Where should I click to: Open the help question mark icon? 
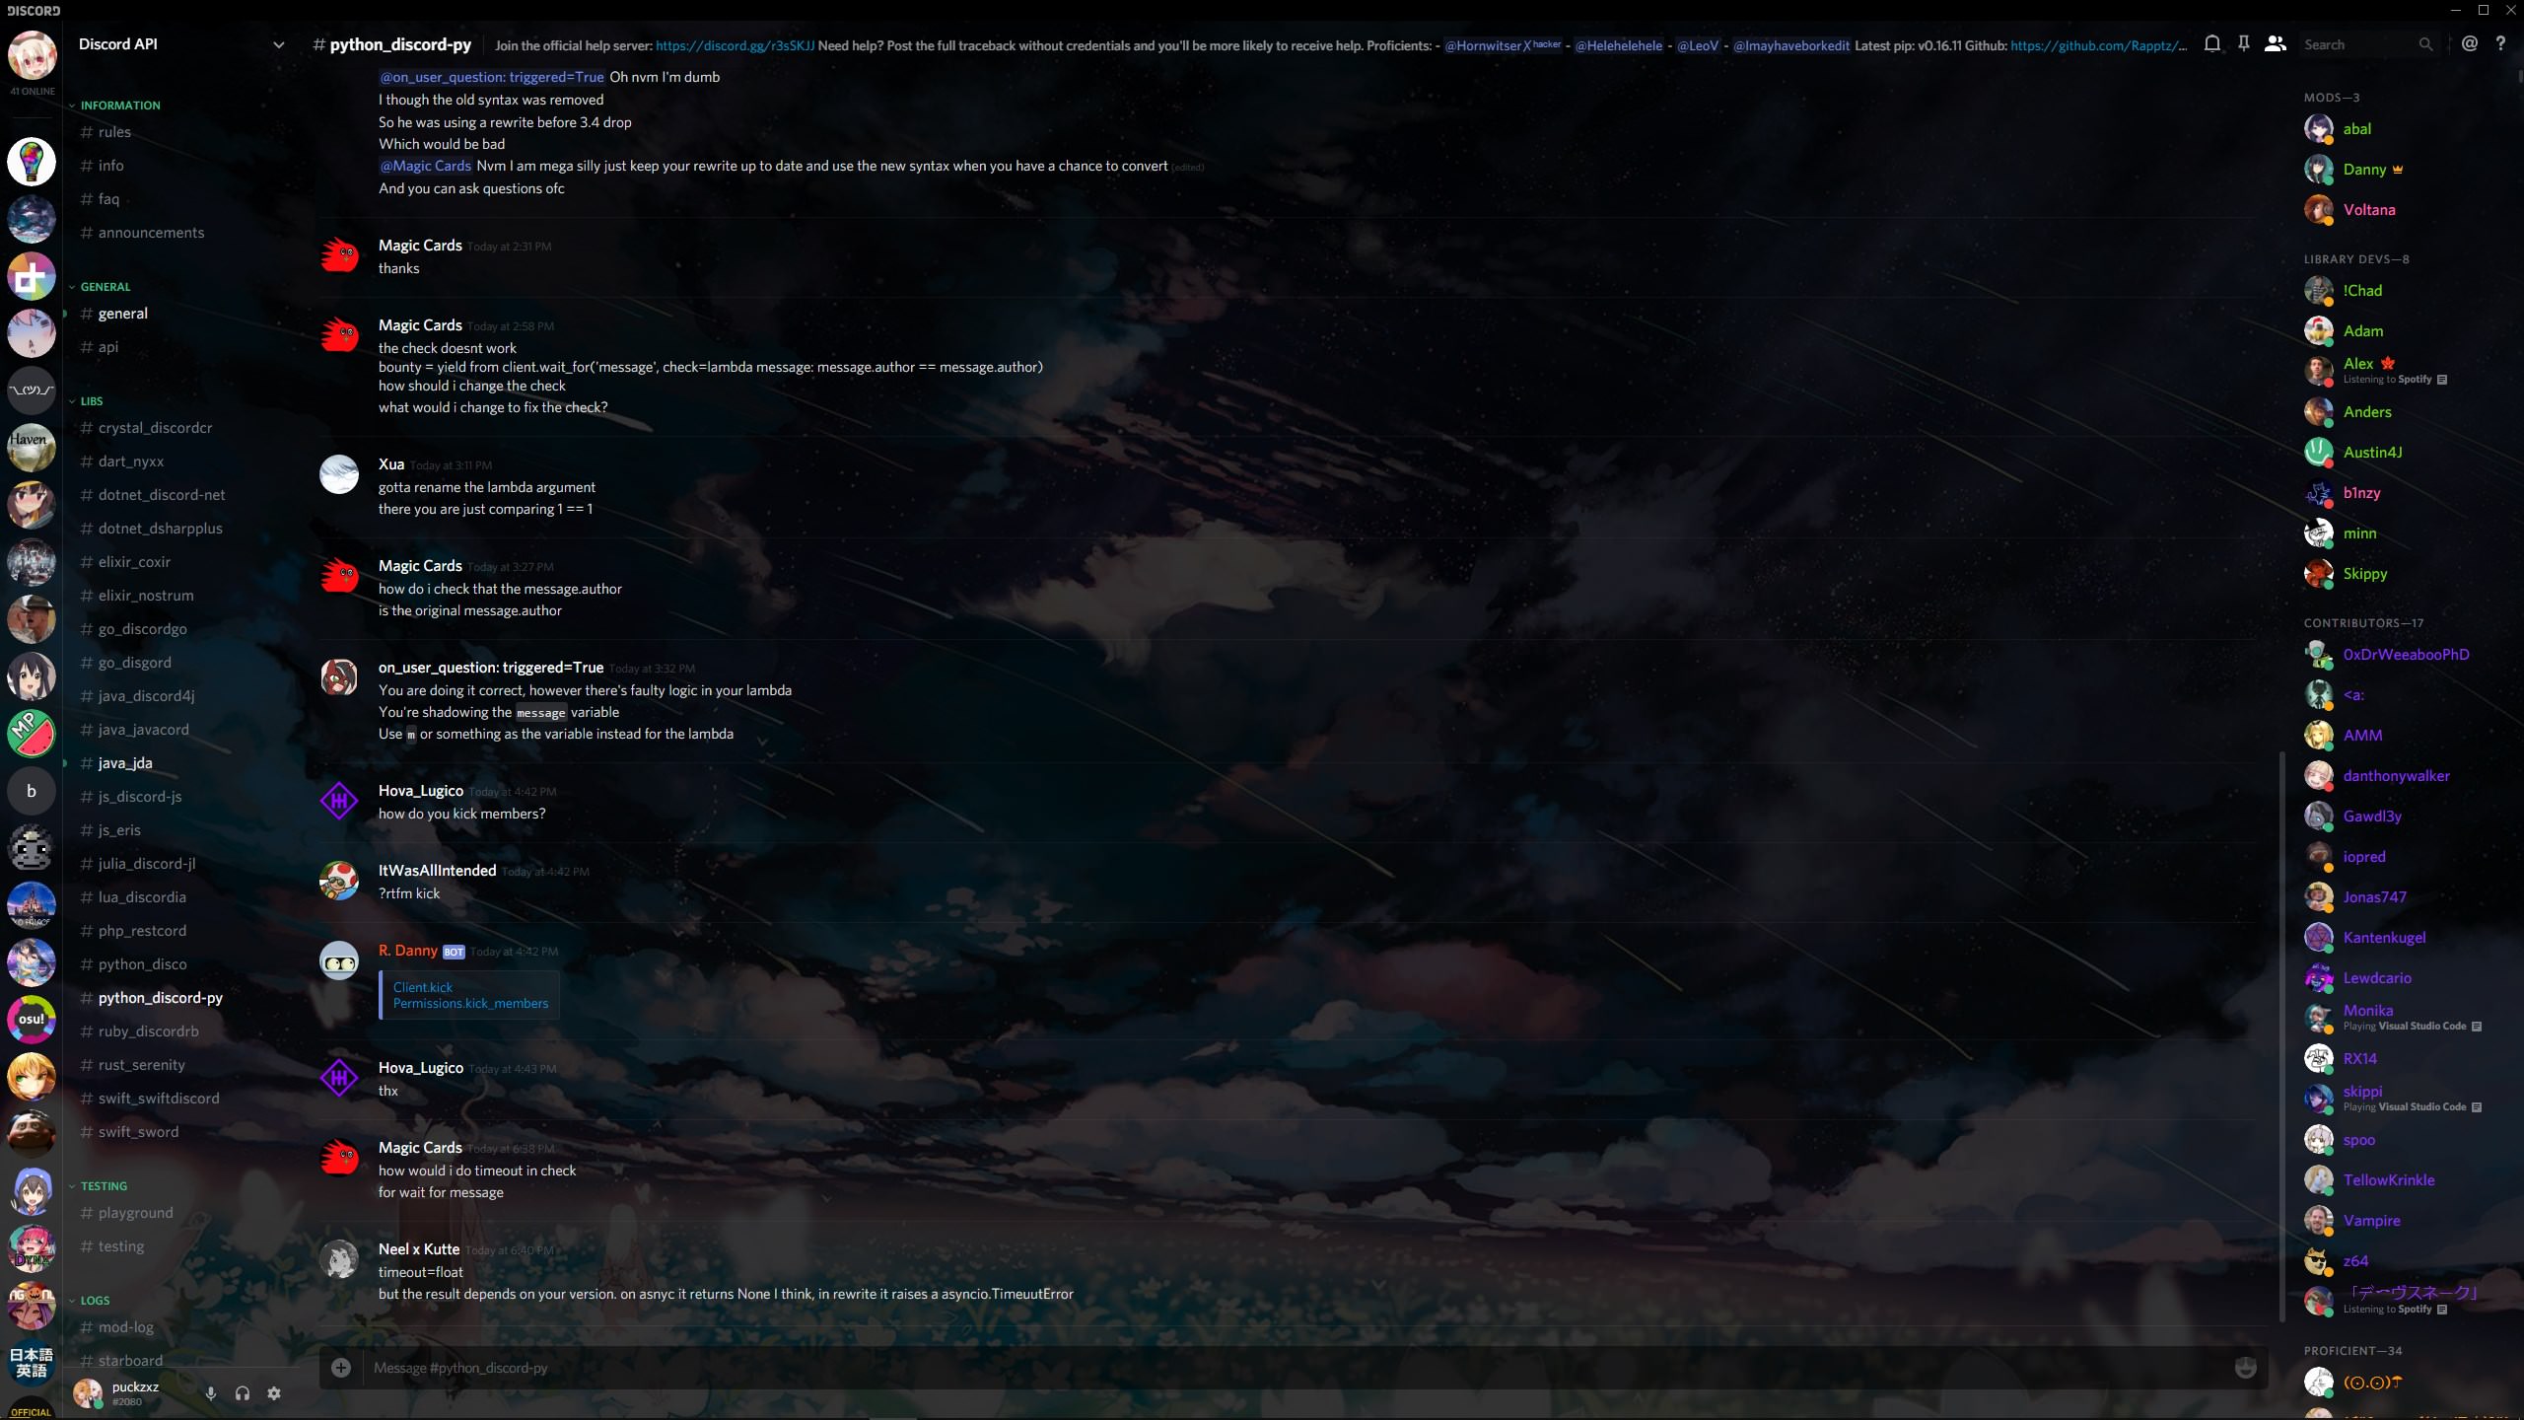point(2500,43)
